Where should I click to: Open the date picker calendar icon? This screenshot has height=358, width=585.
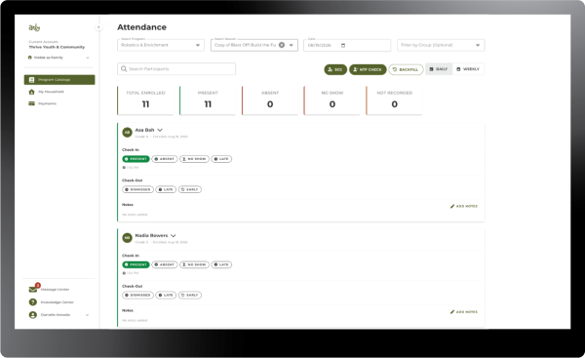pyautogui.click(x=343, y=45)
